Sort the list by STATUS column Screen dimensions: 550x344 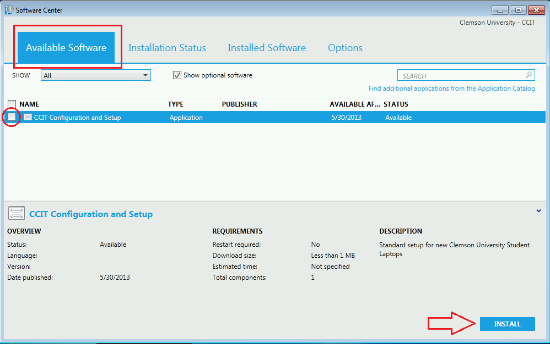pos(396,104)
